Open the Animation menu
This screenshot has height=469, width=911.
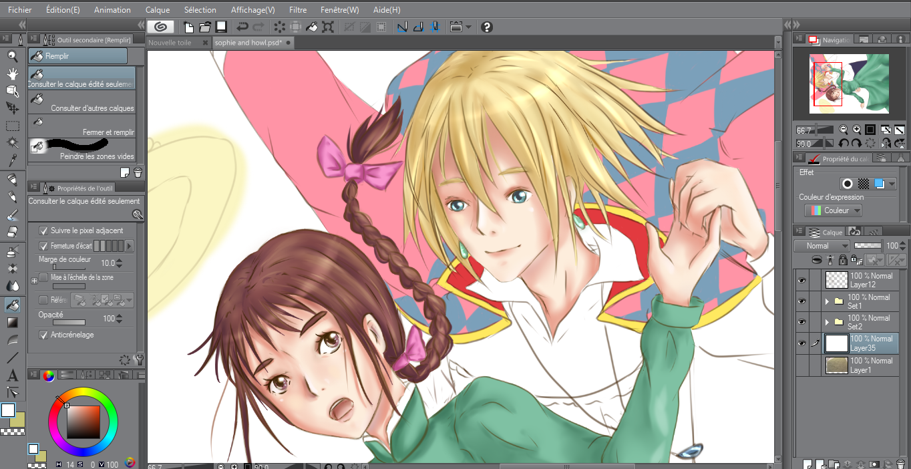point(112,10)
